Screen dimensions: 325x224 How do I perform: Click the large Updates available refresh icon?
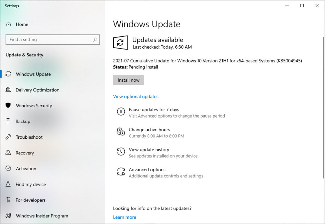[120, 43]
